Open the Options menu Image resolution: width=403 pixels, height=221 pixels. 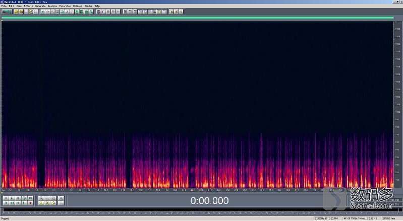coord(77,6)
